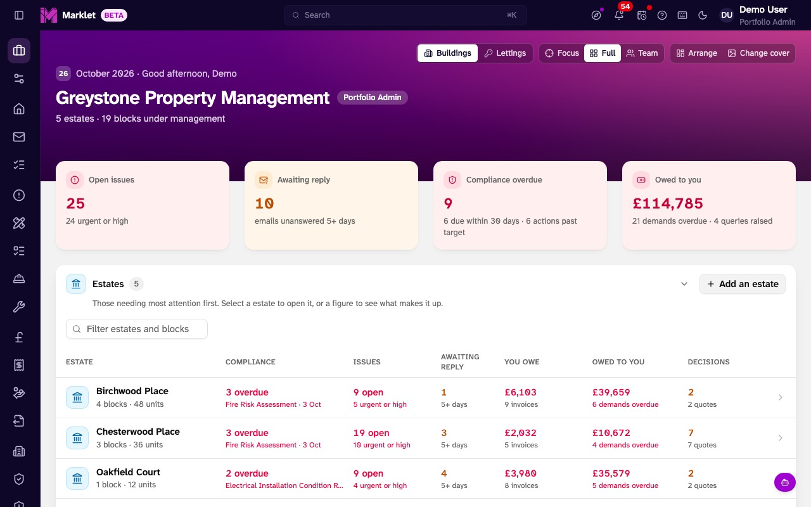Focus the top Search field

click(x=405, y=15)
